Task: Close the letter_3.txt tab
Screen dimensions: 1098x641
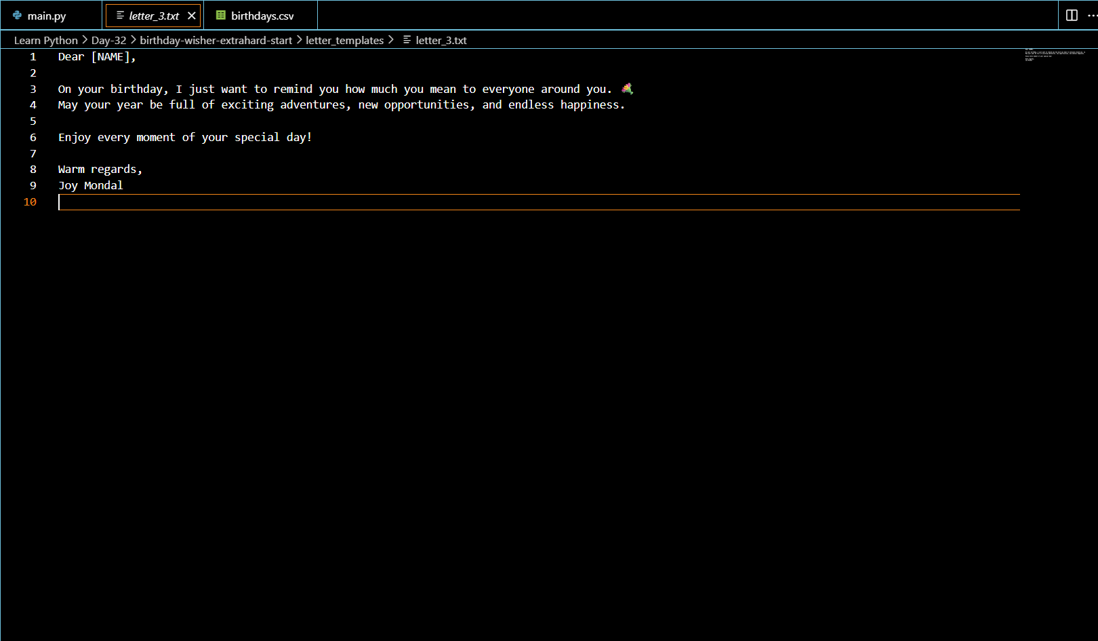Action: [192, 16]
